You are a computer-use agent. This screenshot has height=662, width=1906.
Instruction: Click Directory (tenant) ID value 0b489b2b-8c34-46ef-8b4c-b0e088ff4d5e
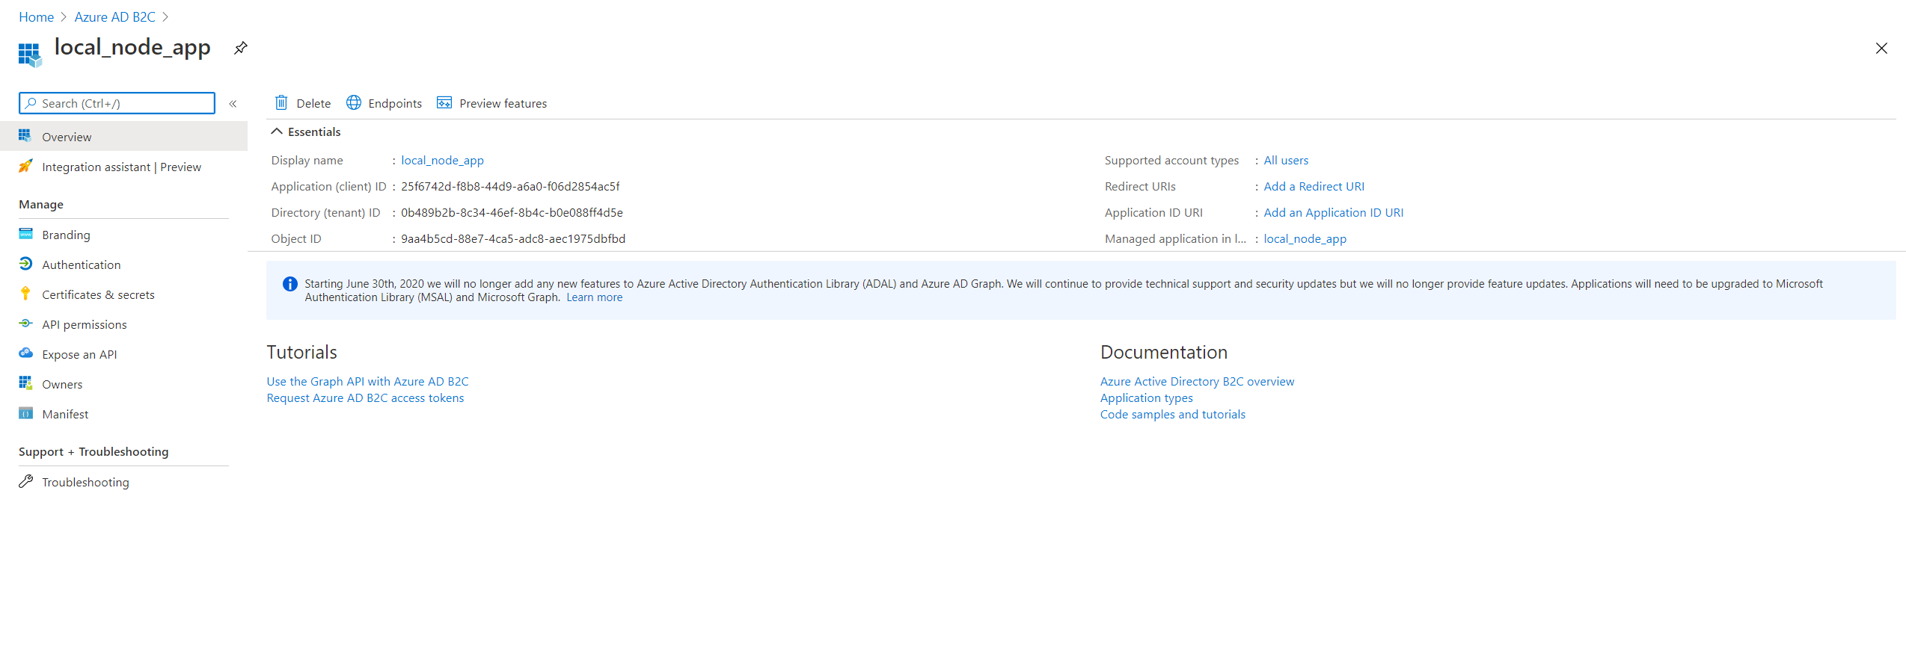point(512,212)
